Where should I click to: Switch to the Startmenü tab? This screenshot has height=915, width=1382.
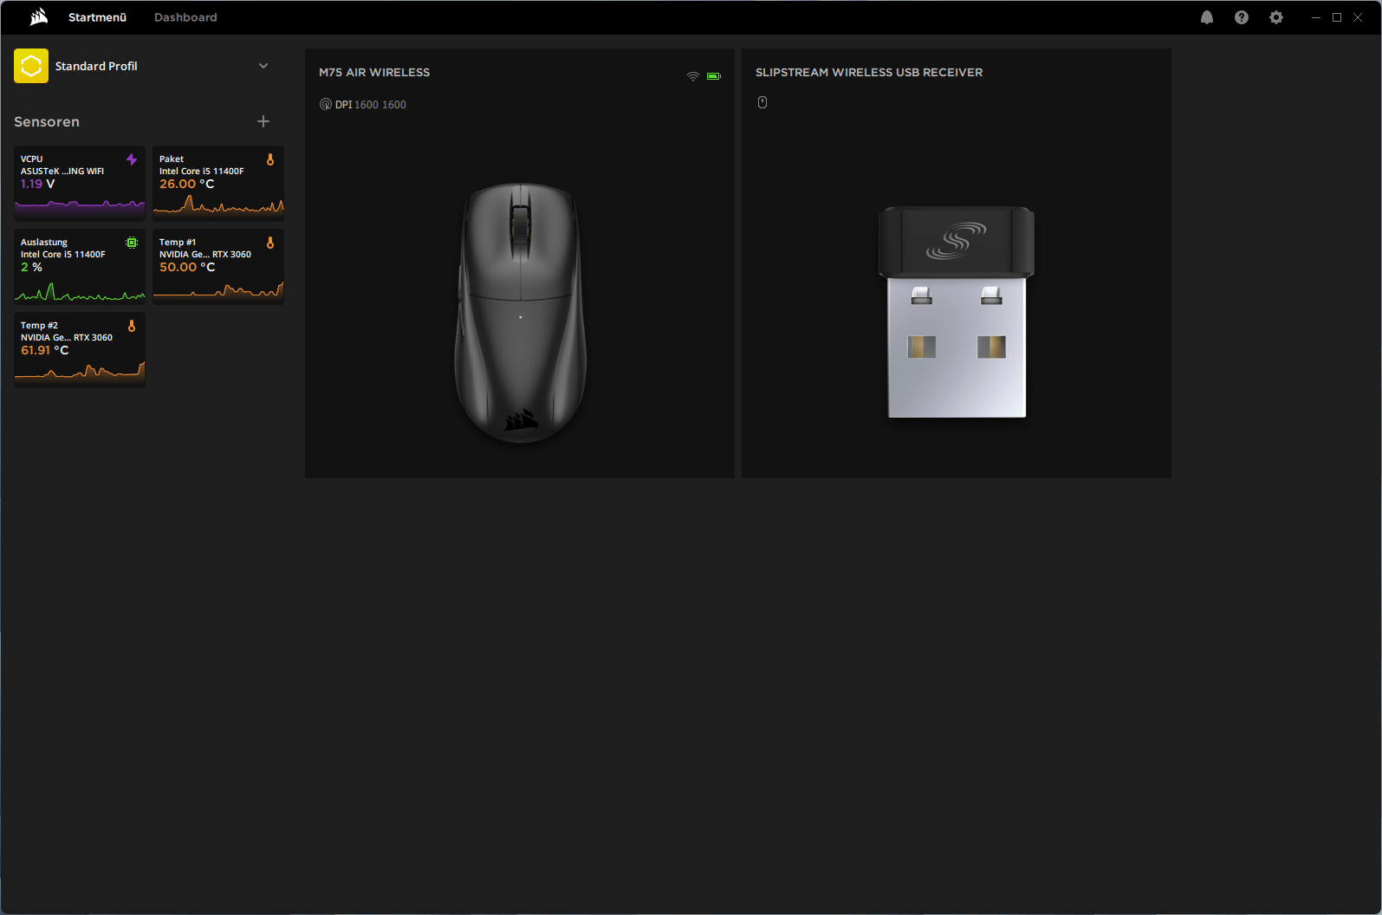pyautogui.click(x=97, y=17)
